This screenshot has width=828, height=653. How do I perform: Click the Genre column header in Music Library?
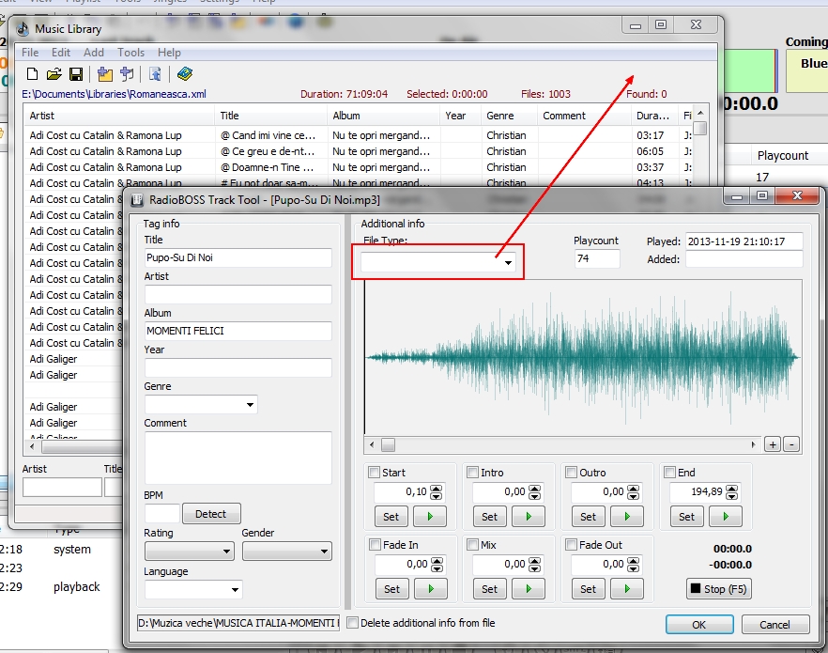click(509, 116)
